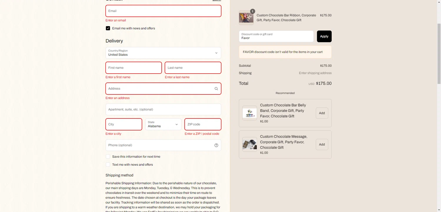Image resolution: width=441 pixels, height=212 pixels.
Task: Click the Delivery section heading
Action: 114,41
